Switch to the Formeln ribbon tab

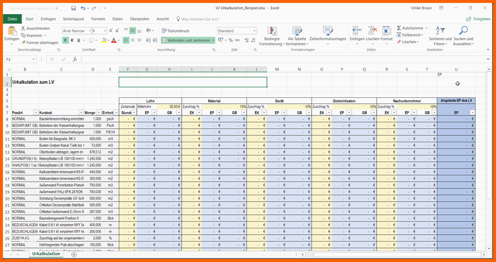pyautogui.click(x=98, y=19)
